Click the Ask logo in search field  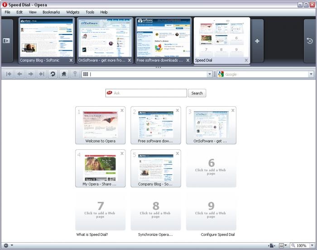(110, 93)
